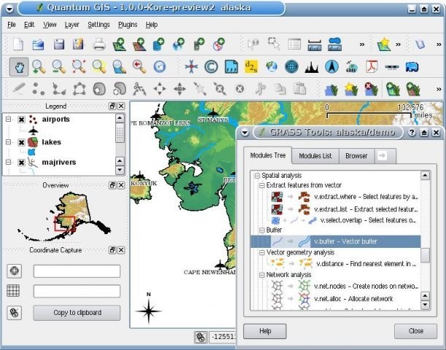Click the red extent box in Overview
446x350 pixels.
click(65, 224)
